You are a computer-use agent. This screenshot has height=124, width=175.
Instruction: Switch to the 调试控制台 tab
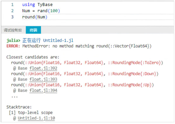point(13,30)
